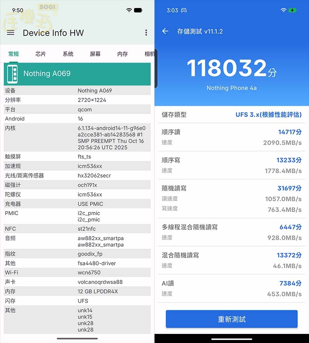Tap the charging battery icon in AnTuTu screen
Viewport: 309px width, 343px height.
292,10
